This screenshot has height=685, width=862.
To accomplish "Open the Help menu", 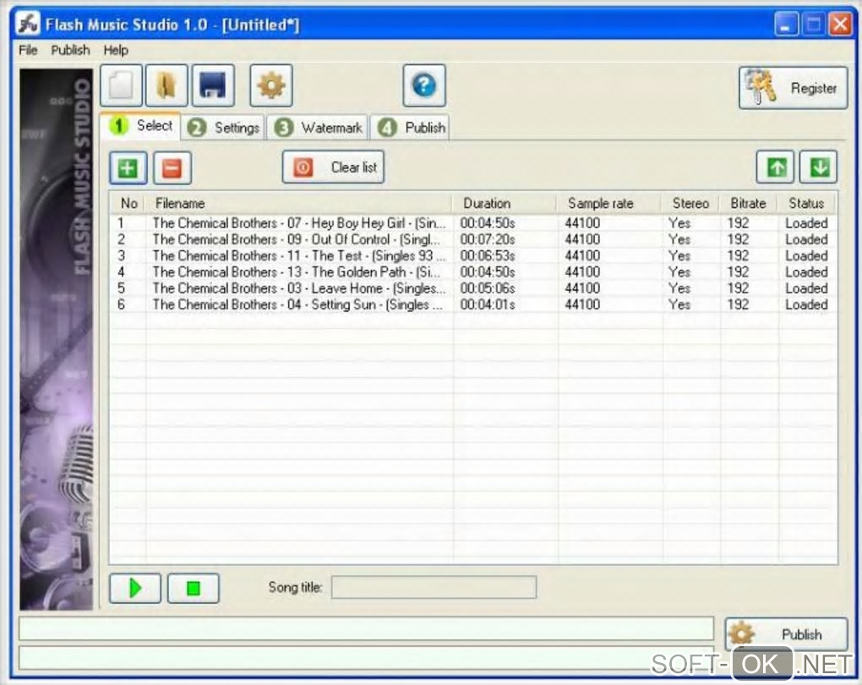I will coord(116,50).
